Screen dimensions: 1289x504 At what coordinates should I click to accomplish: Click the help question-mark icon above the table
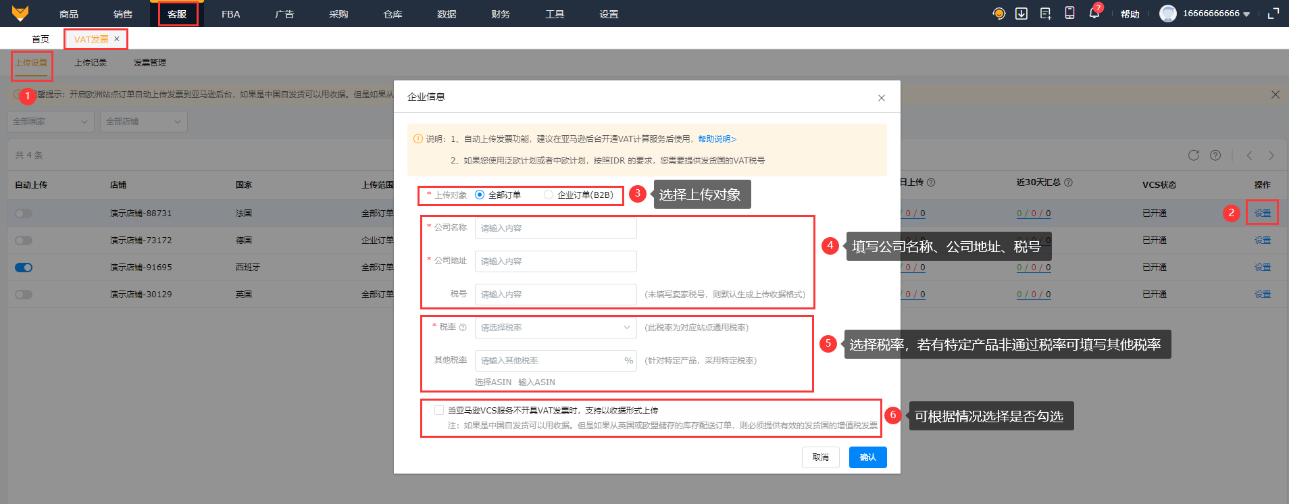tap(1215, 155)
